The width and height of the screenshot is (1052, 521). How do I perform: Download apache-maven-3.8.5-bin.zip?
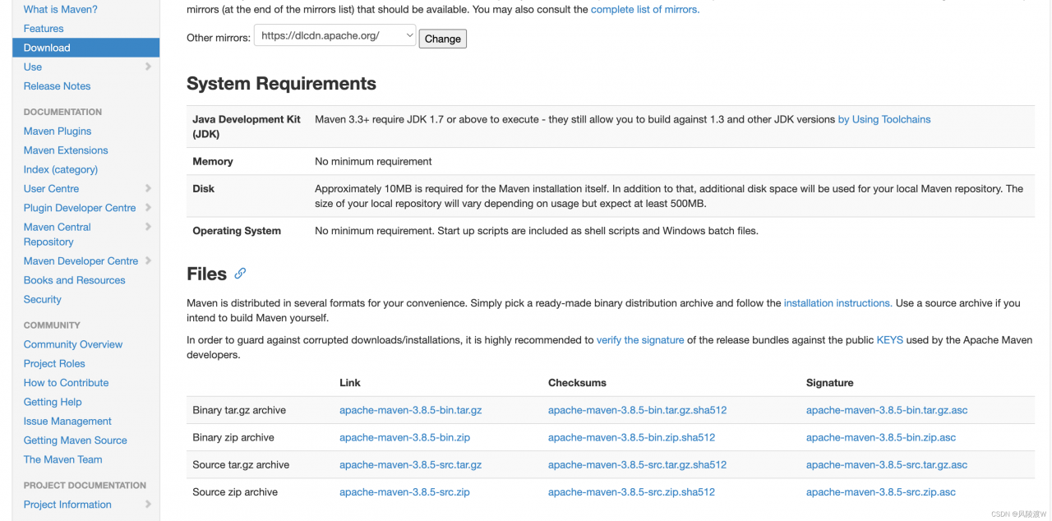[x=405, y=438]
